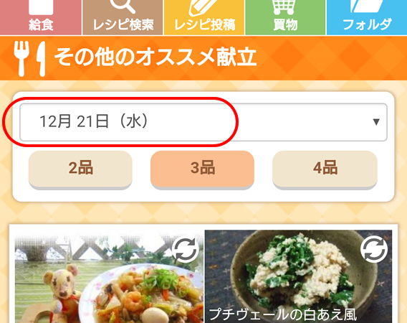Click the その他のオススメ献立 heading

pyautogui.click(x=155, y=57)
